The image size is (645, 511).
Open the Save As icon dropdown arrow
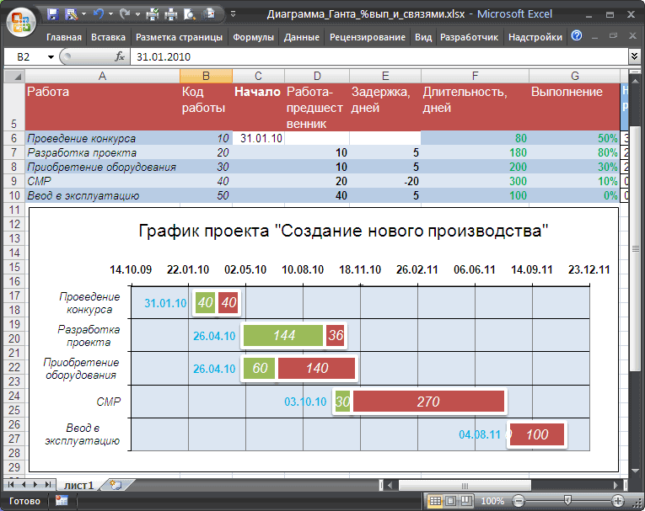pyautogui.click(x=84, y=14)
